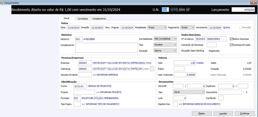The image size is (258, 117).
Task: Click '=> INFORMAR EMPRESA' text
Action: coord(105,75)
